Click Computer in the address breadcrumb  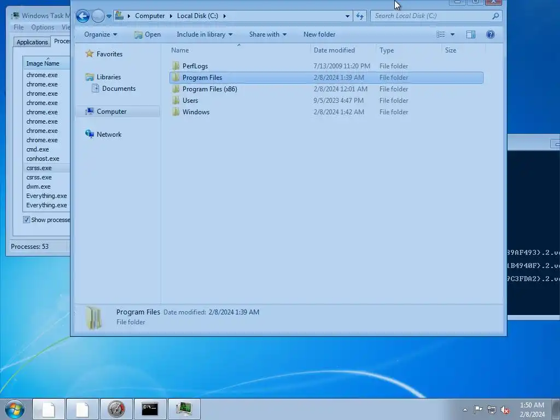[x=150, y=16]
